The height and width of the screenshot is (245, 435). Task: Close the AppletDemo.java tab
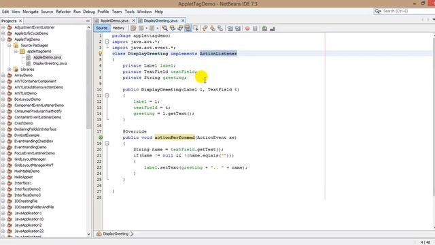[133, 20]
